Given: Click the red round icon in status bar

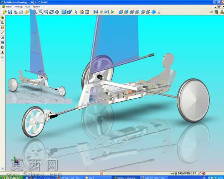Looking at the screenshot, I should pos(204,174).
